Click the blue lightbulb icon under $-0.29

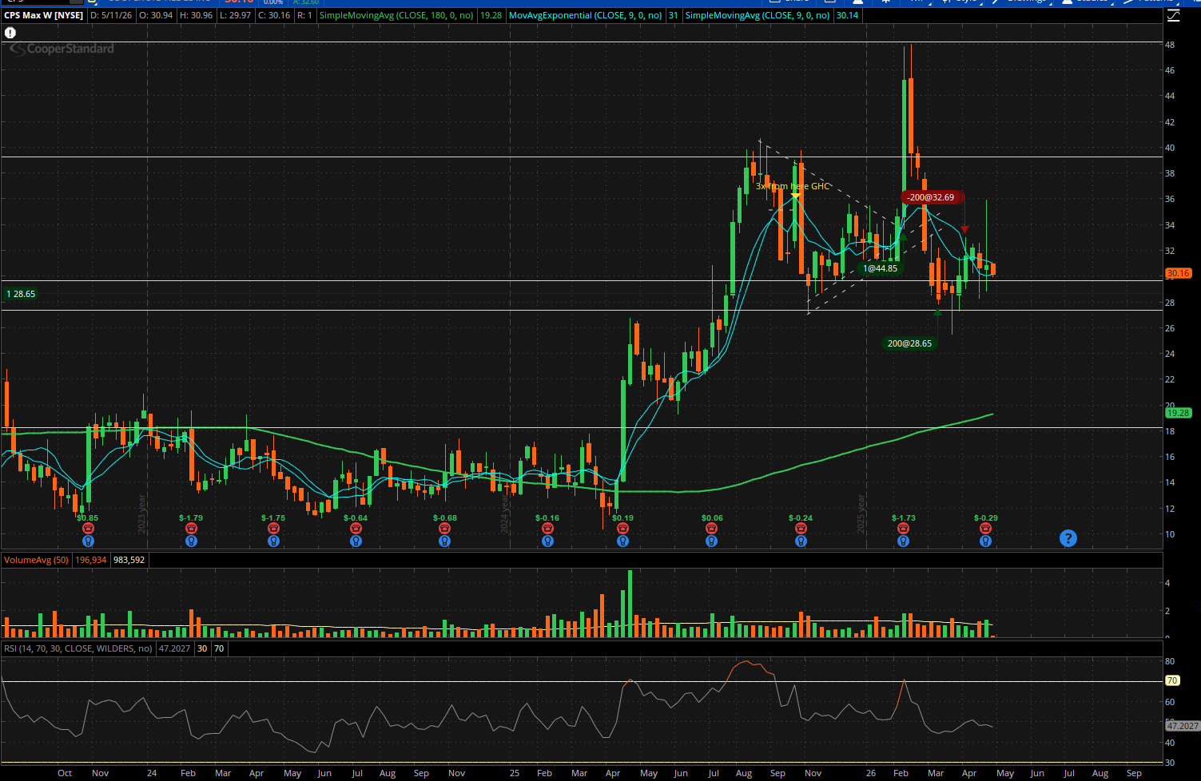pyautogui.click(x=985, y=541)
